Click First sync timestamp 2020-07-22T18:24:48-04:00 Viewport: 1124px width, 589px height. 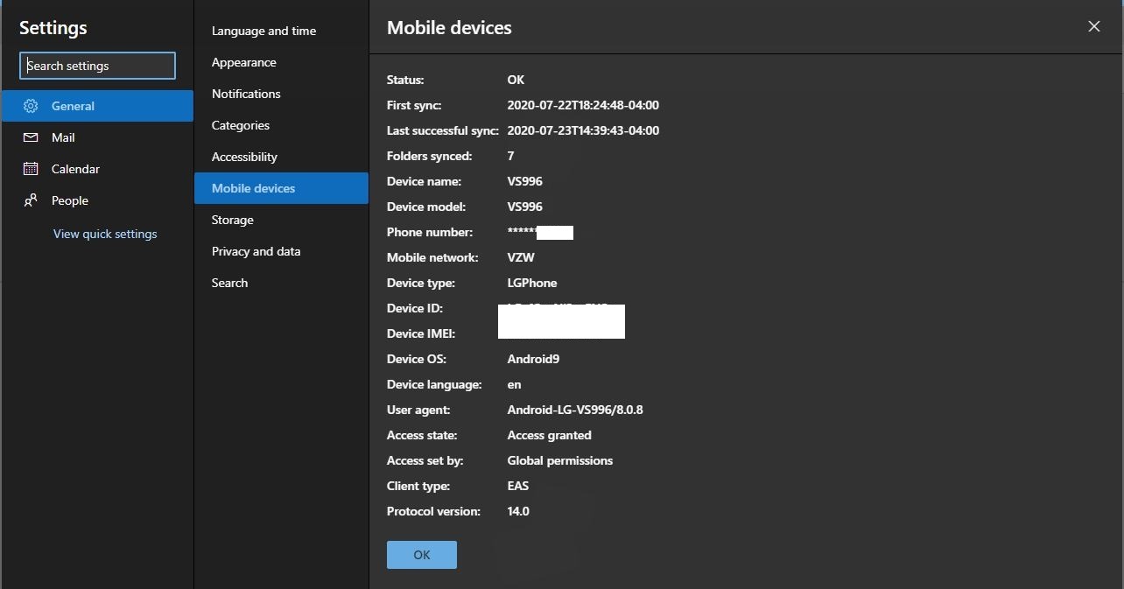pyautogui.click(x=583, y=105)
